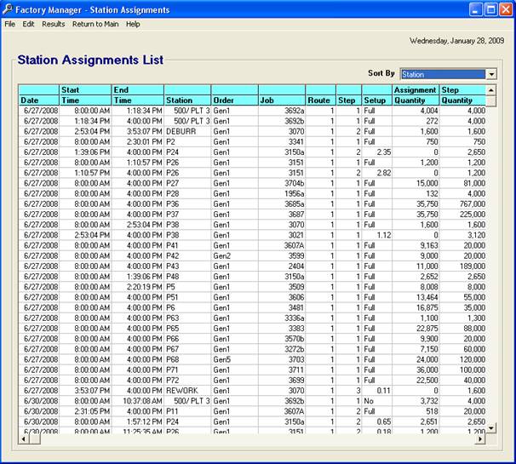516x464 pixels.
Task: Click assignment quantity 36,000
Action: pyautogui.click(x=416, y=369)
